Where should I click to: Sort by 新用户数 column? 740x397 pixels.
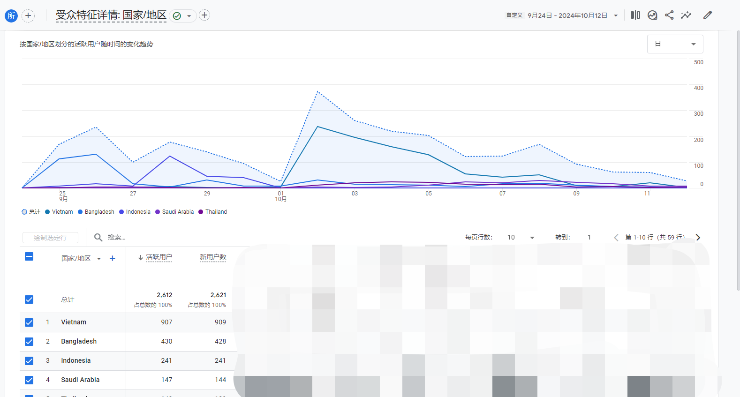(x=213, y=257)
